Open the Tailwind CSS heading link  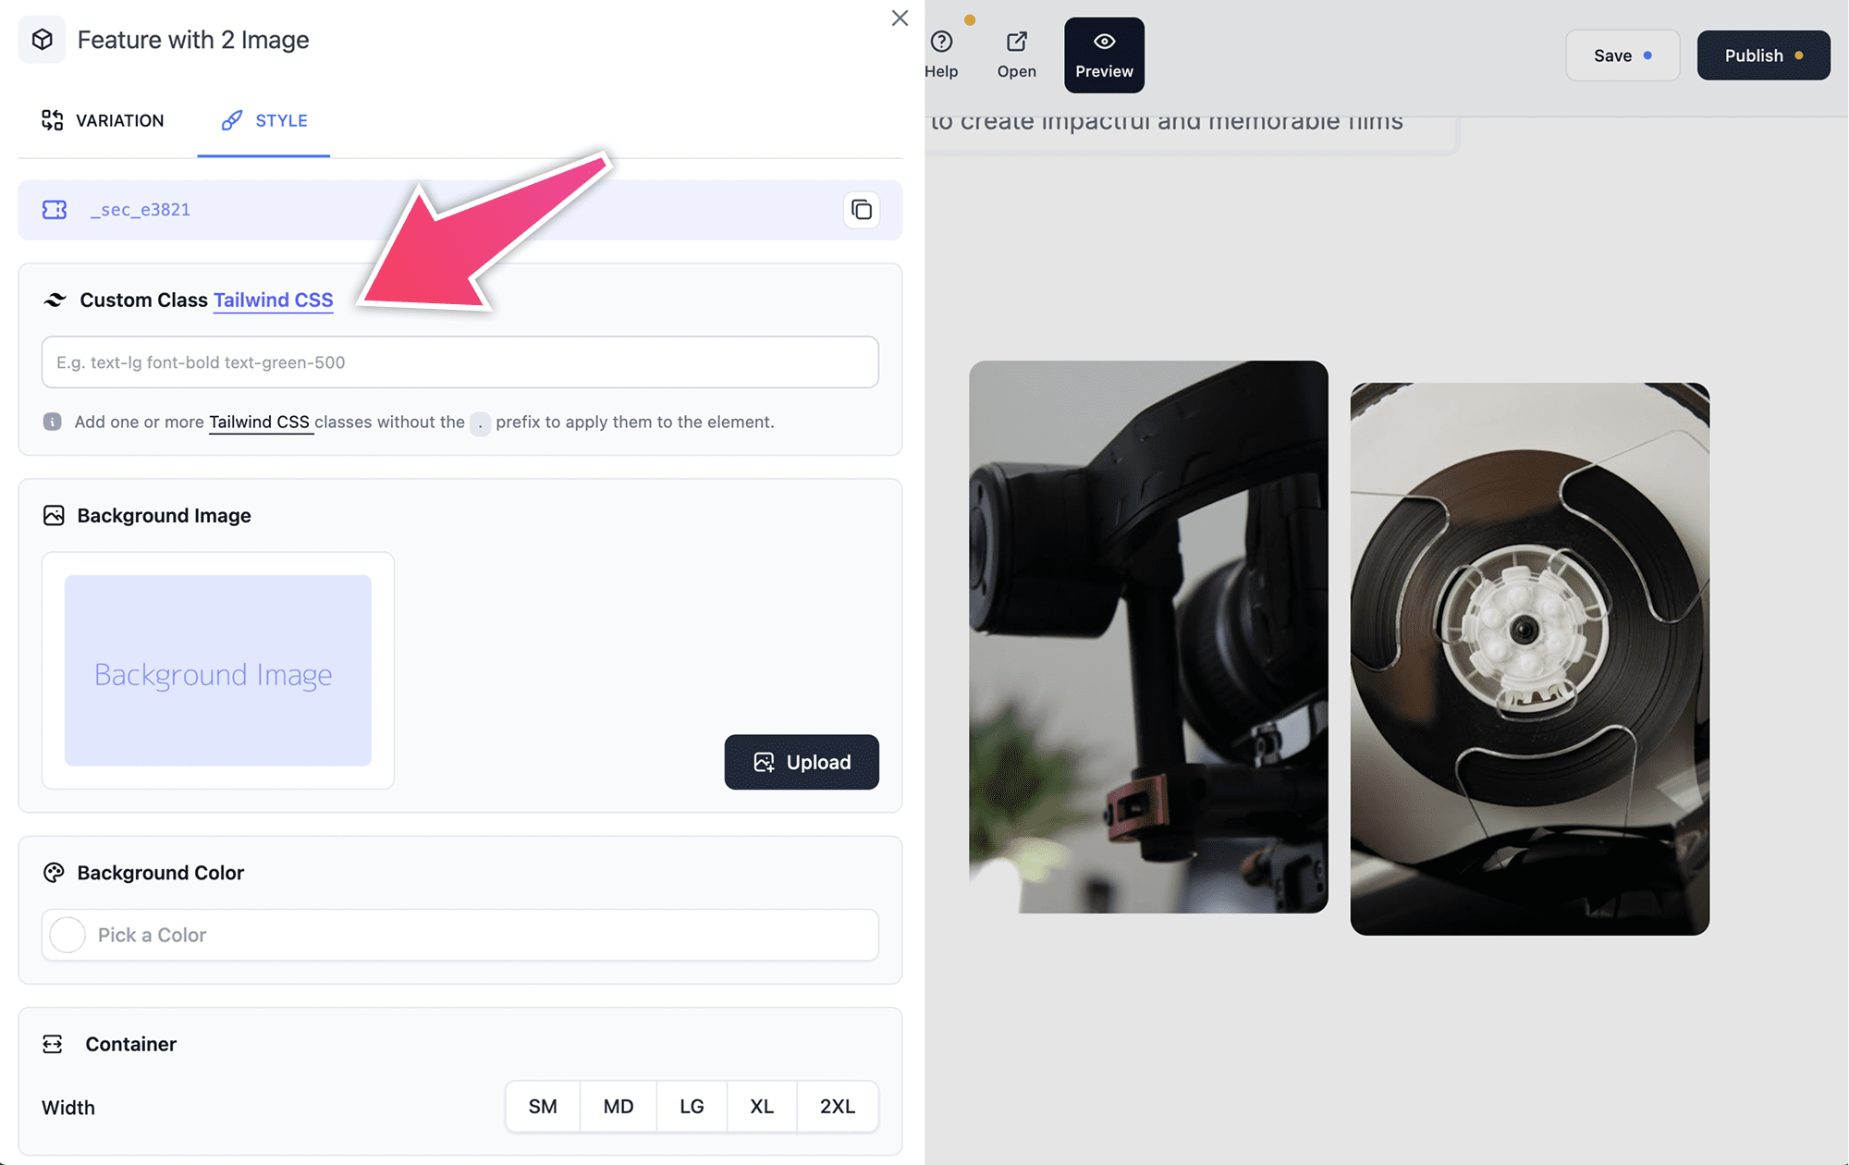tap(274, 300)
